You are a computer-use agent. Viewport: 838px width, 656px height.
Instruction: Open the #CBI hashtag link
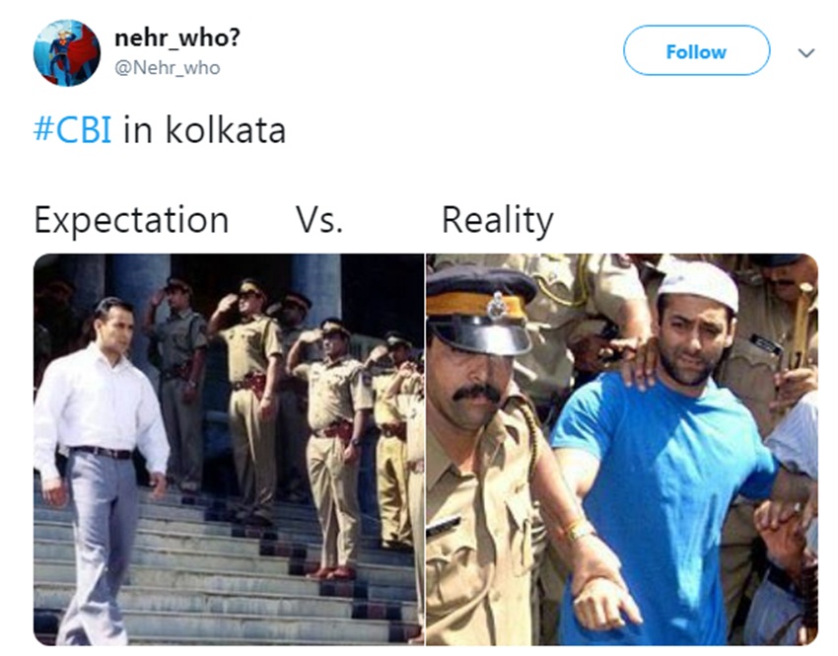[73, 130]
